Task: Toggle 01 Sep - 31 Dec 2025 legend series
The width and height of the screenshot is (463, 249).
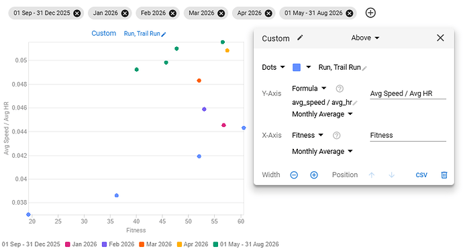Action: click(30, 244)
